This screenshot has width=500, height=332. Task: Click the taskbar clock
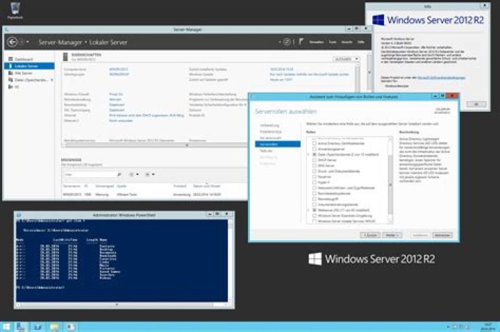(x=488, y=326)
